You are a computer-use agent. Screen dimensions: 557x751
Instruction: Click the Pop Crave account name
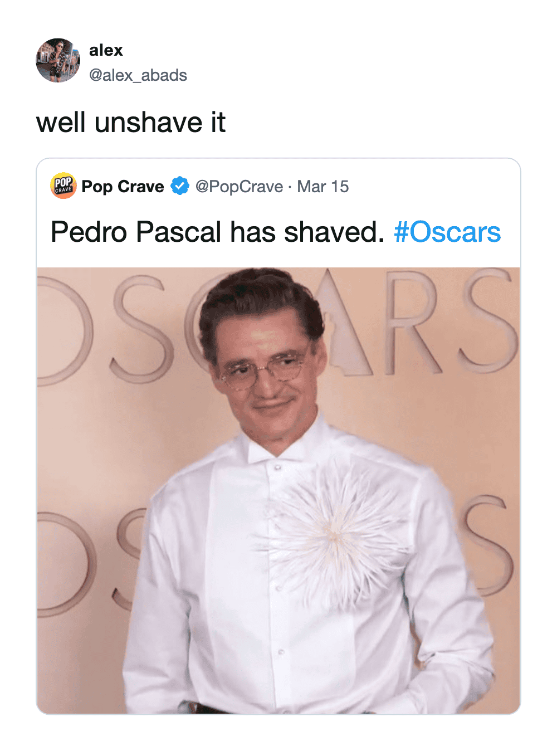click(x=123, y=186)
